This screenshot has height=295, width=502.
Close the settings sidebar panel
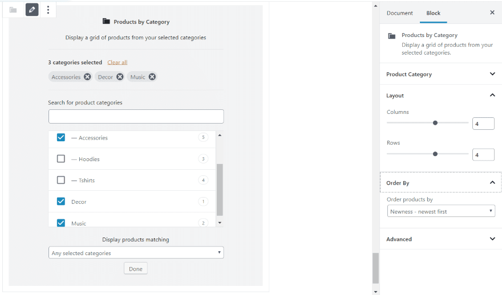coord(492,13)
